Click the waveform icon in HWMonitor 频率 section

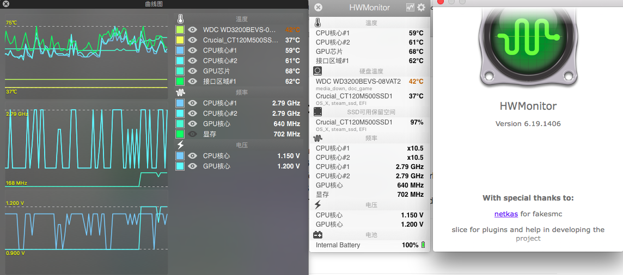tap(317, 138)
